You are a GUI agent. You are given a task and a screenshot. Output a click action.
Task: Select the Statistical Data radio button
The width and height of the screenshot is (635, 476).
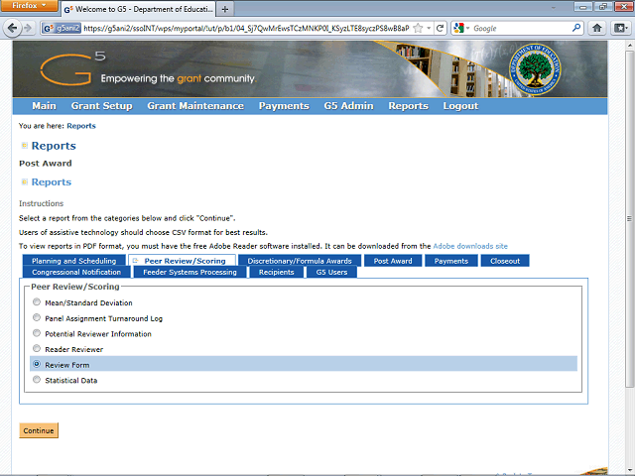37,379
